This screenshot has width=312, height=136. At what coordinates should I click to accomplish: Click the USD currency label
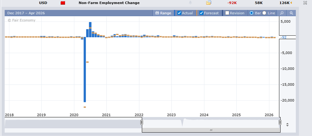pos(43,3)
